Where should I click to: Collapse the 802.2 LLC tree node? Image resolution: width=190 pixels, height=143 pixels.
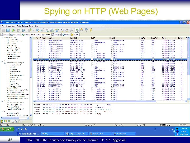click(x=2, y=101)
